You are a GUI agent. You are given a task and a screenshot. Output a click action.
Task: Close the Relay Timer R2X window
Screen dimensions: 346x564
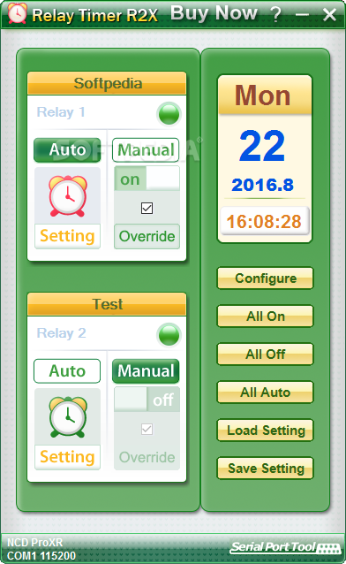pos(329,15)
